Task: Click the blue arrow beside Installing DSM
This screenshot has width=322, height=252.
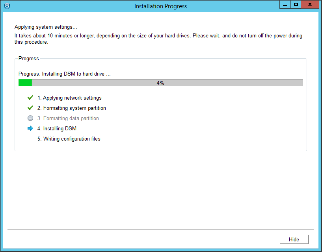Action: (x=30, y=128)
